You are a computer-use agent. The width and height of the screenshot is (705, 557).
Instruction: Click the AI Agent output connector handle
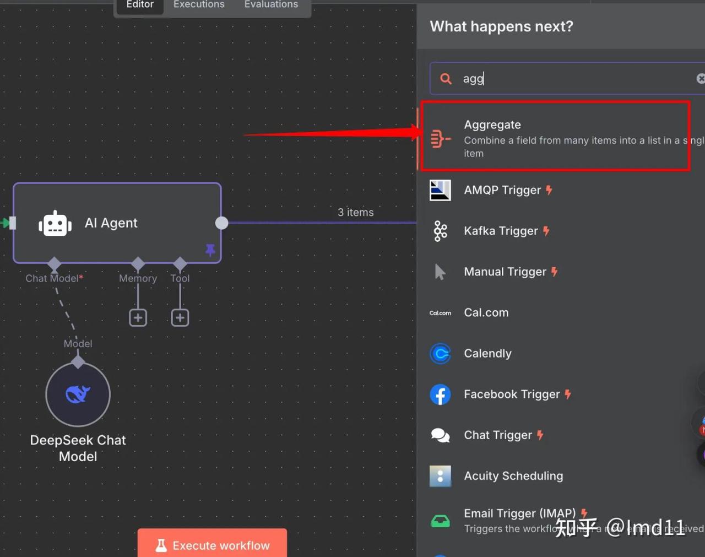pos(221,223)
